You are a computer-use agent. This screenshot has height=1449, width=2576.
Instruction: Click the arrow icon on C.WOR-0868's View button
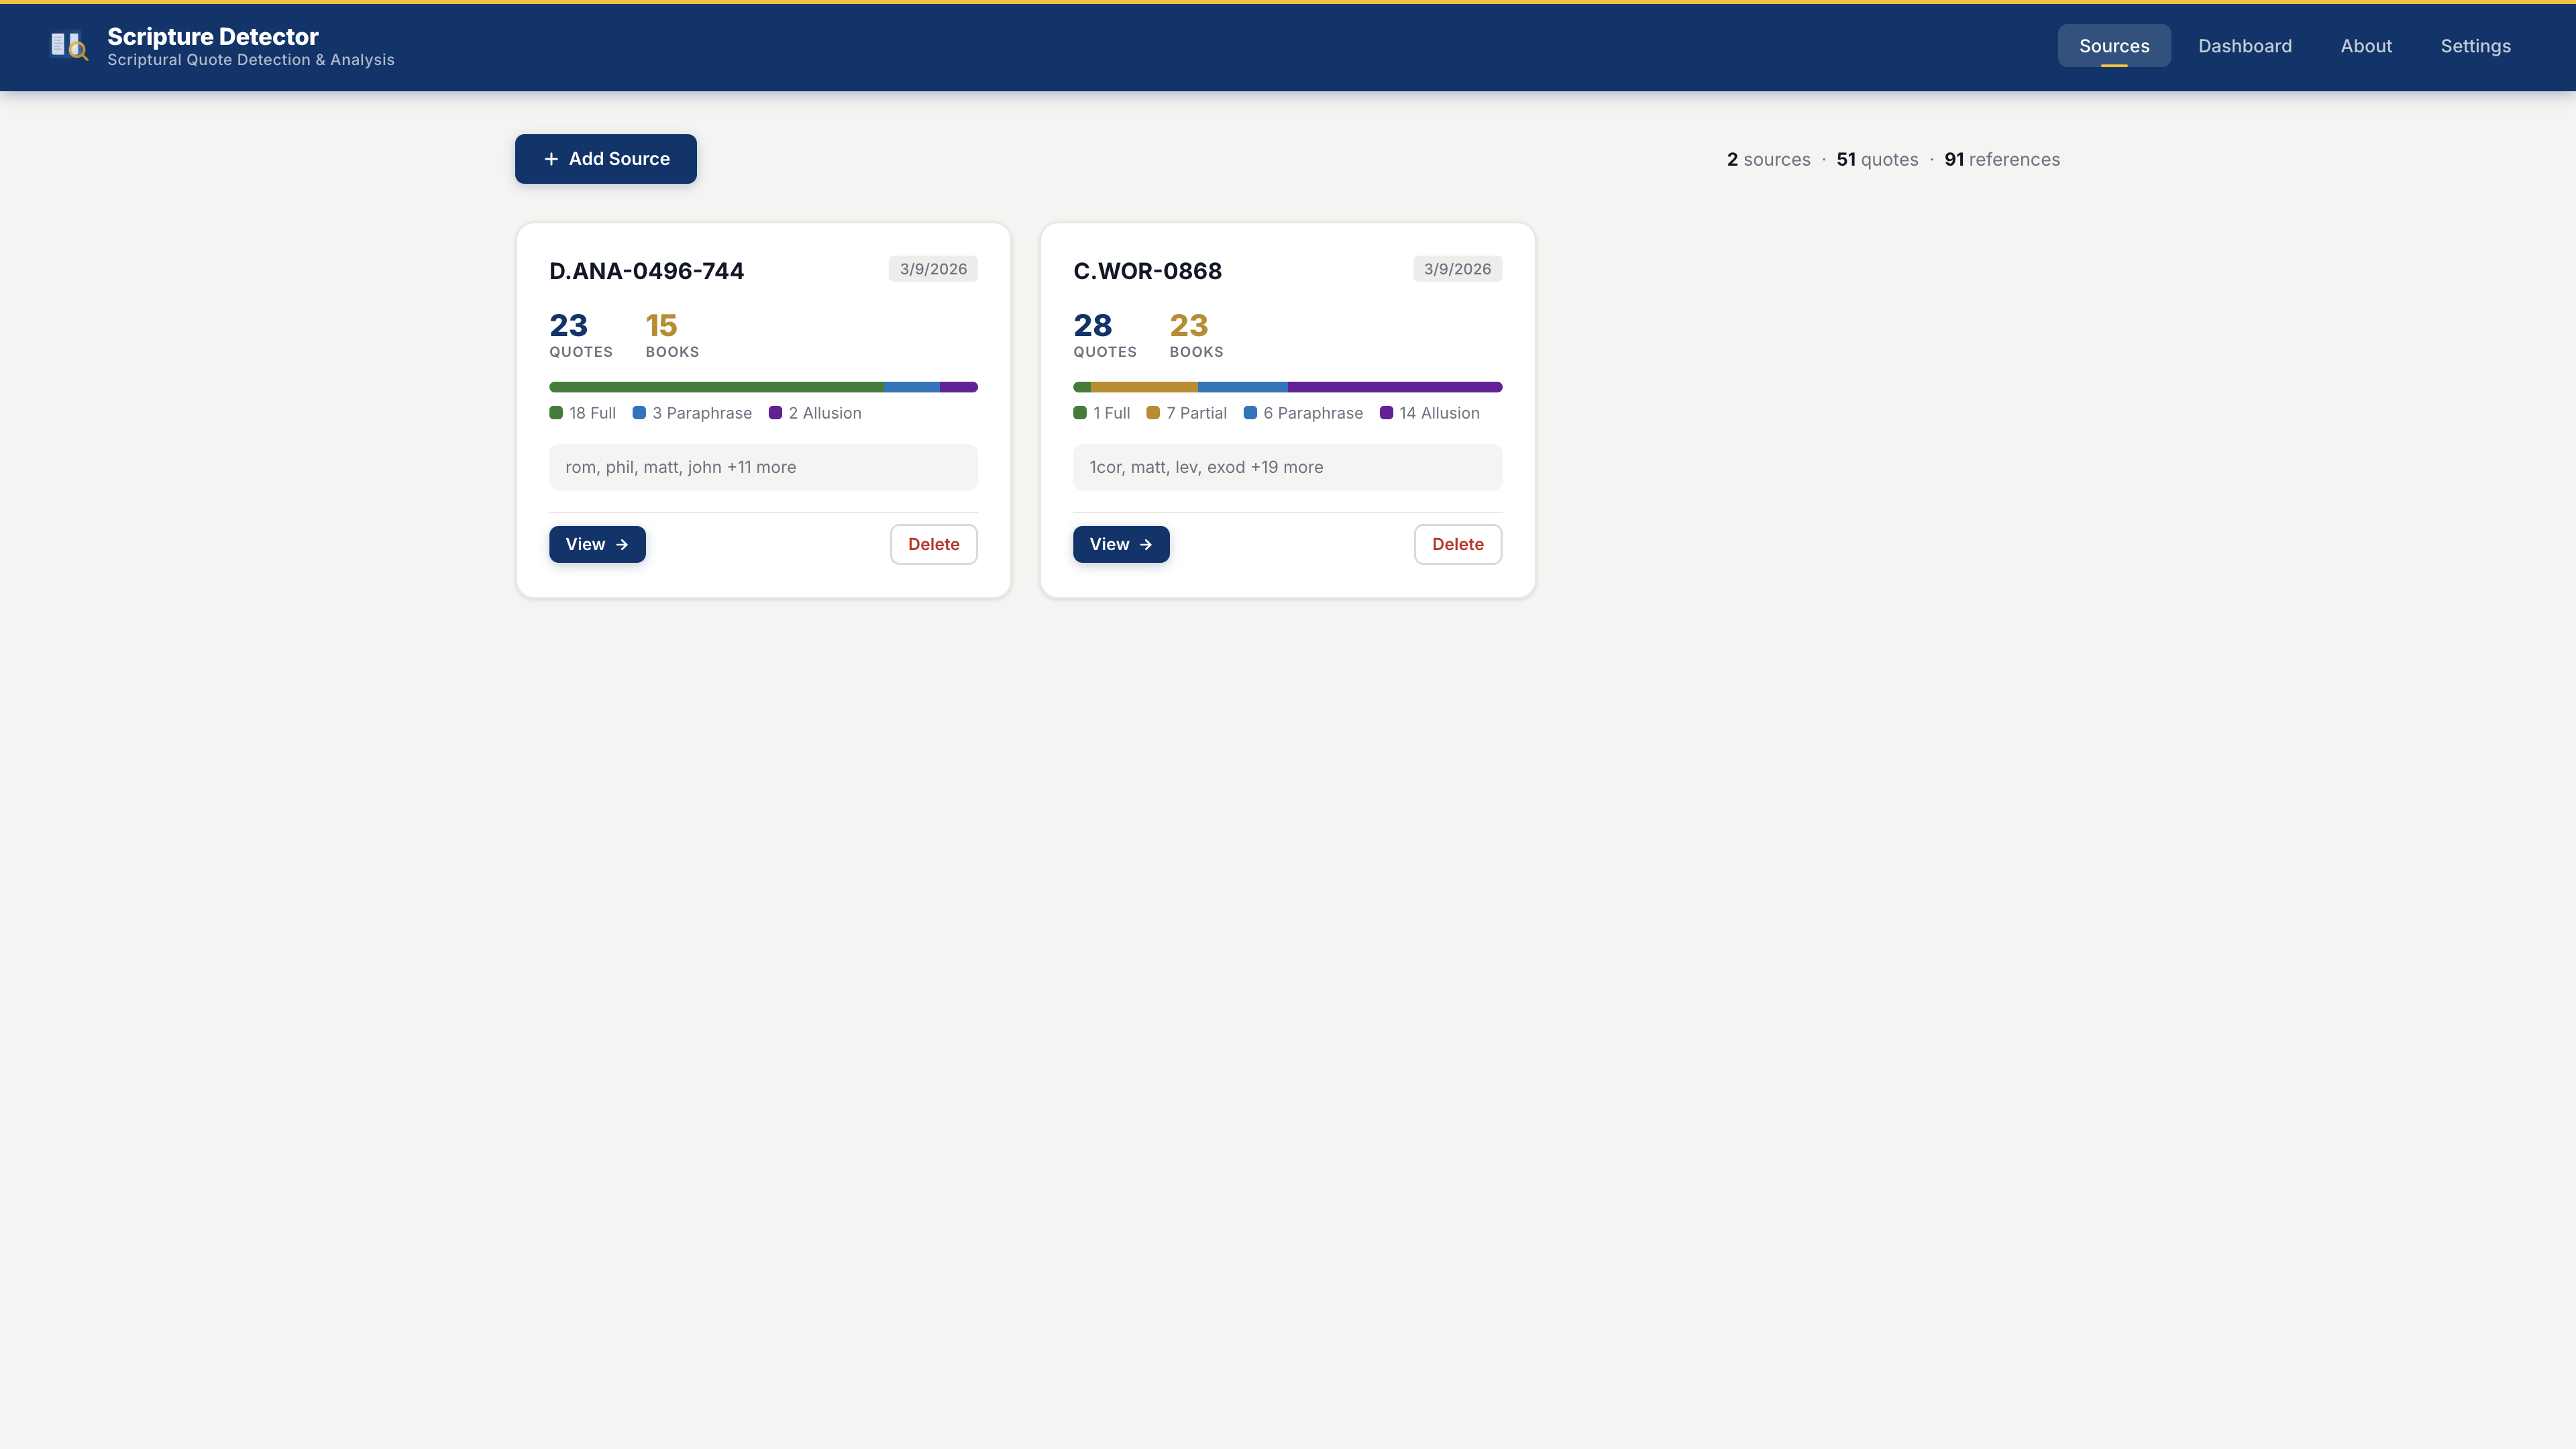[1146, 544]
